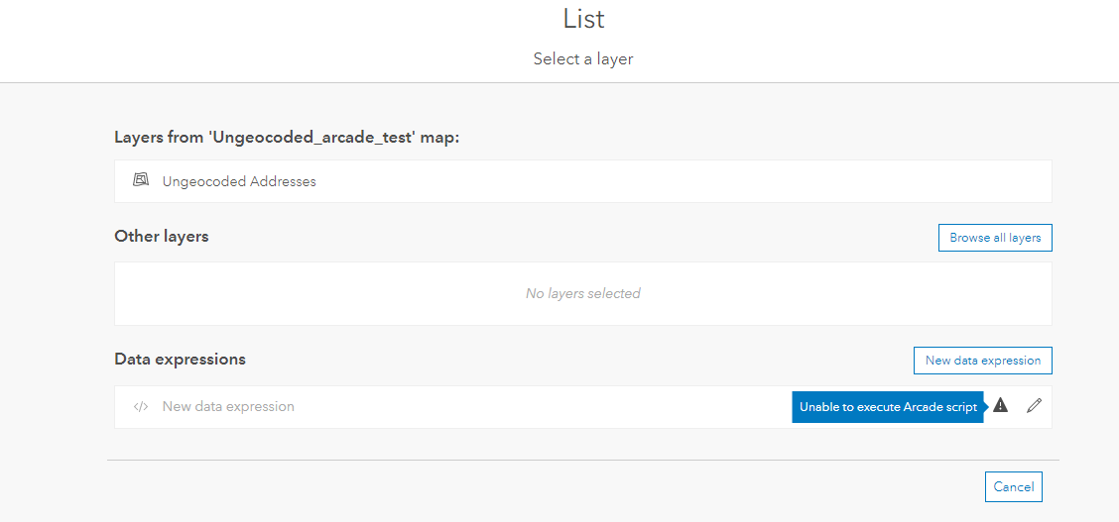This screenshot has width=1119, height=522.
Task: Open Browse all layers
Action: click(995, 238)
